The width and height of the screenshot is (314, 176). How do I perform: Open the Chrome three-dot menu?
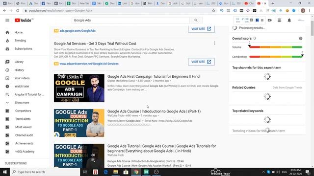pyautogui.click(x=310, y=11)
